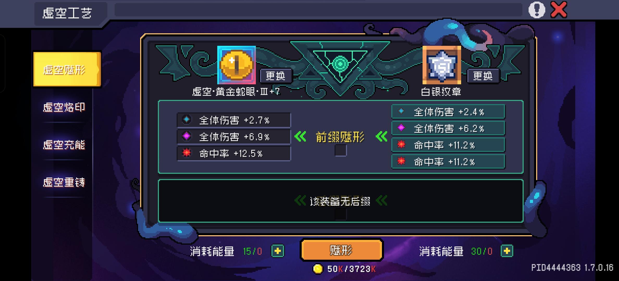Click 更换 next to golden snake eye
Viewport: 619px width, 281px height.
[x=276, y=76]
